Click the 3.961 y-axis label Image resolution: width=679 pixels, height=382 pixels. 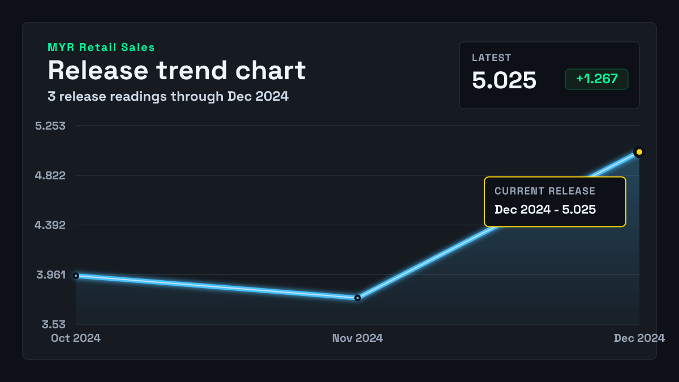click(51, 275)
